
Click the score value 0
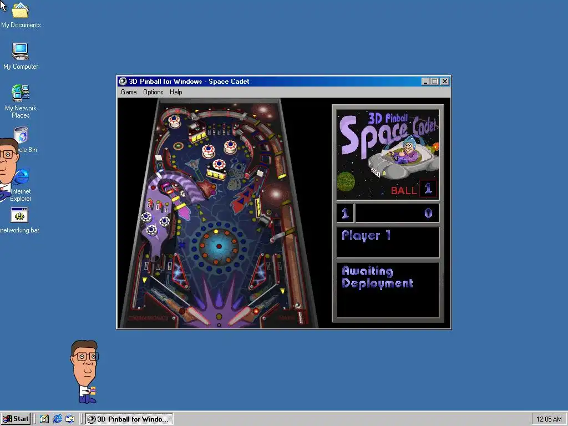click(428, 214)
